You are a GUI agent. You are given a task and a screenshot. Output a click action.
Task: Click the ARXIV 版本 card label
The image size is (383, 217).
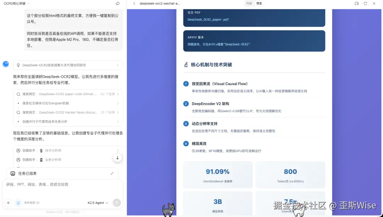[196, 37]
